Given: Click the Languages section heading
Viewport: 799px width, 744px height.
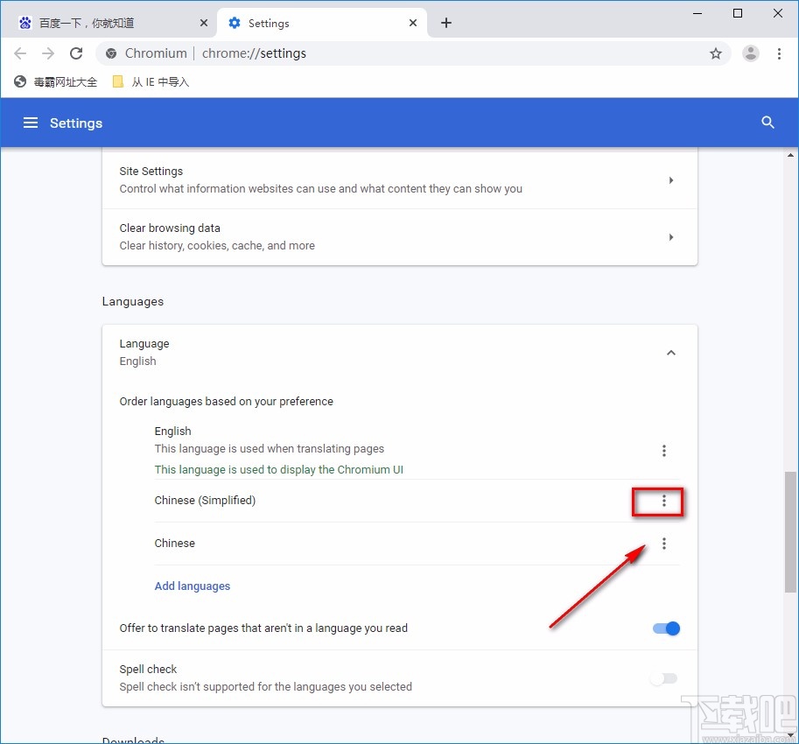Looking at the screenshot, I should [132, 302].
